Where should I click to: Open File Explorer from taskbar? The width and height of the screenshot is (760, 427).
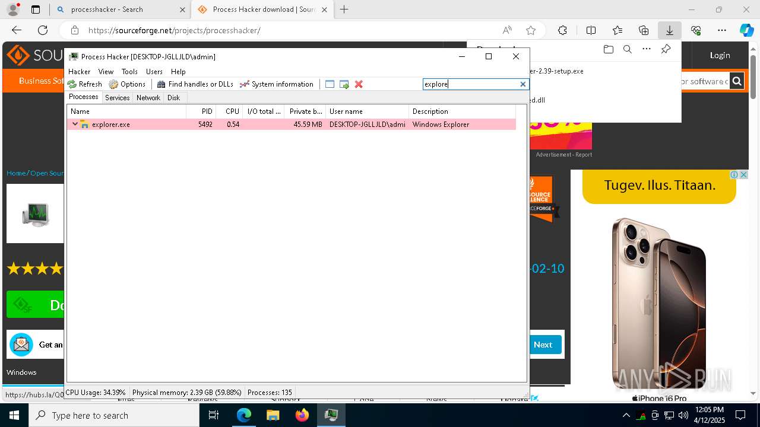click(x=273, y=415)
